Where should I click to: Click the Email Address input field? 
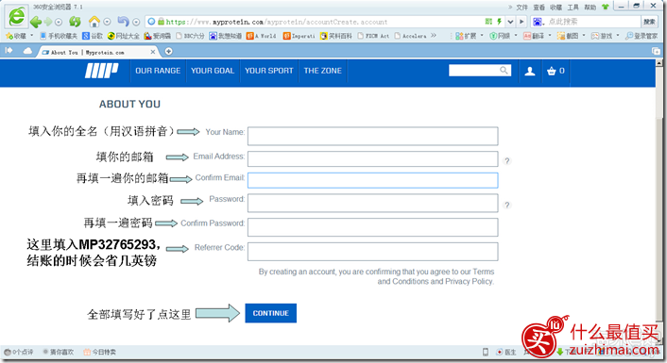(372, 158)
